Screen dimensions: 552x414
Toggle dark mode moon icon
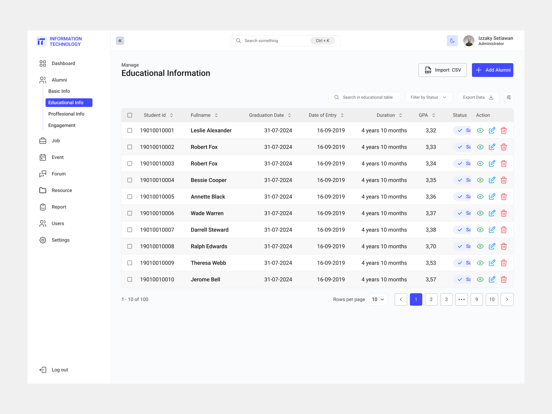[x=452, y=41]
